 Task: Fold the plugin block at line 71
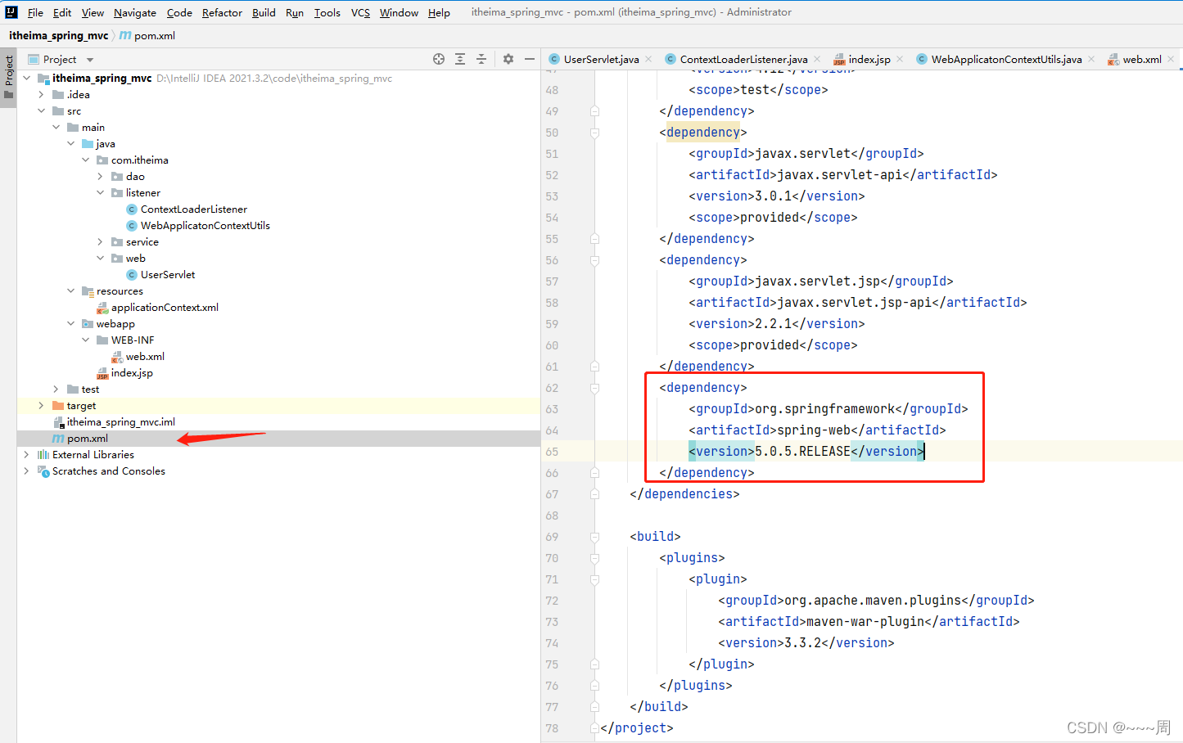(x=595, y=579)
